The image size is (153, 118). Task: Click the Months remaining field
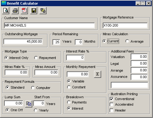(x=79, y=42)
